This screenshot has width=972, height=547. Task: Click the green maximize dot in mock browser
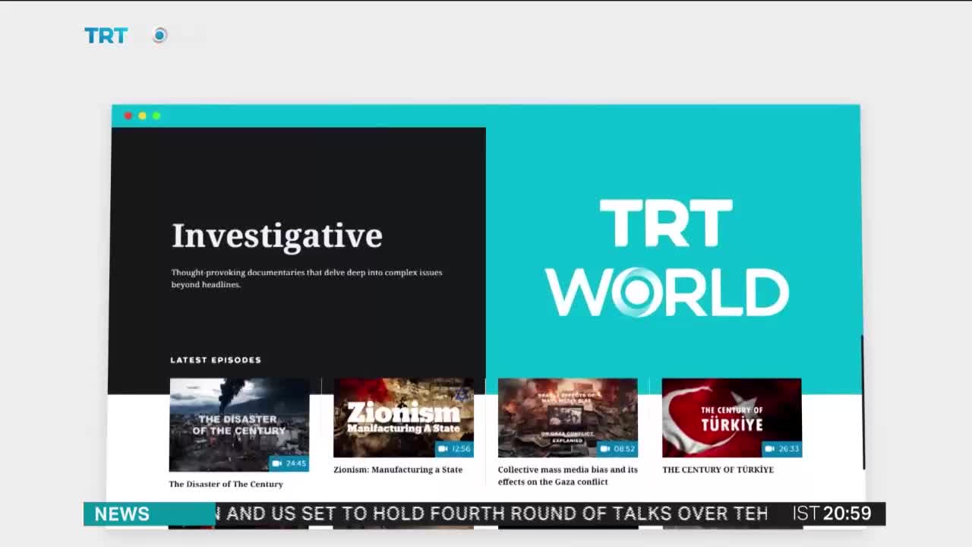point(156,115)
